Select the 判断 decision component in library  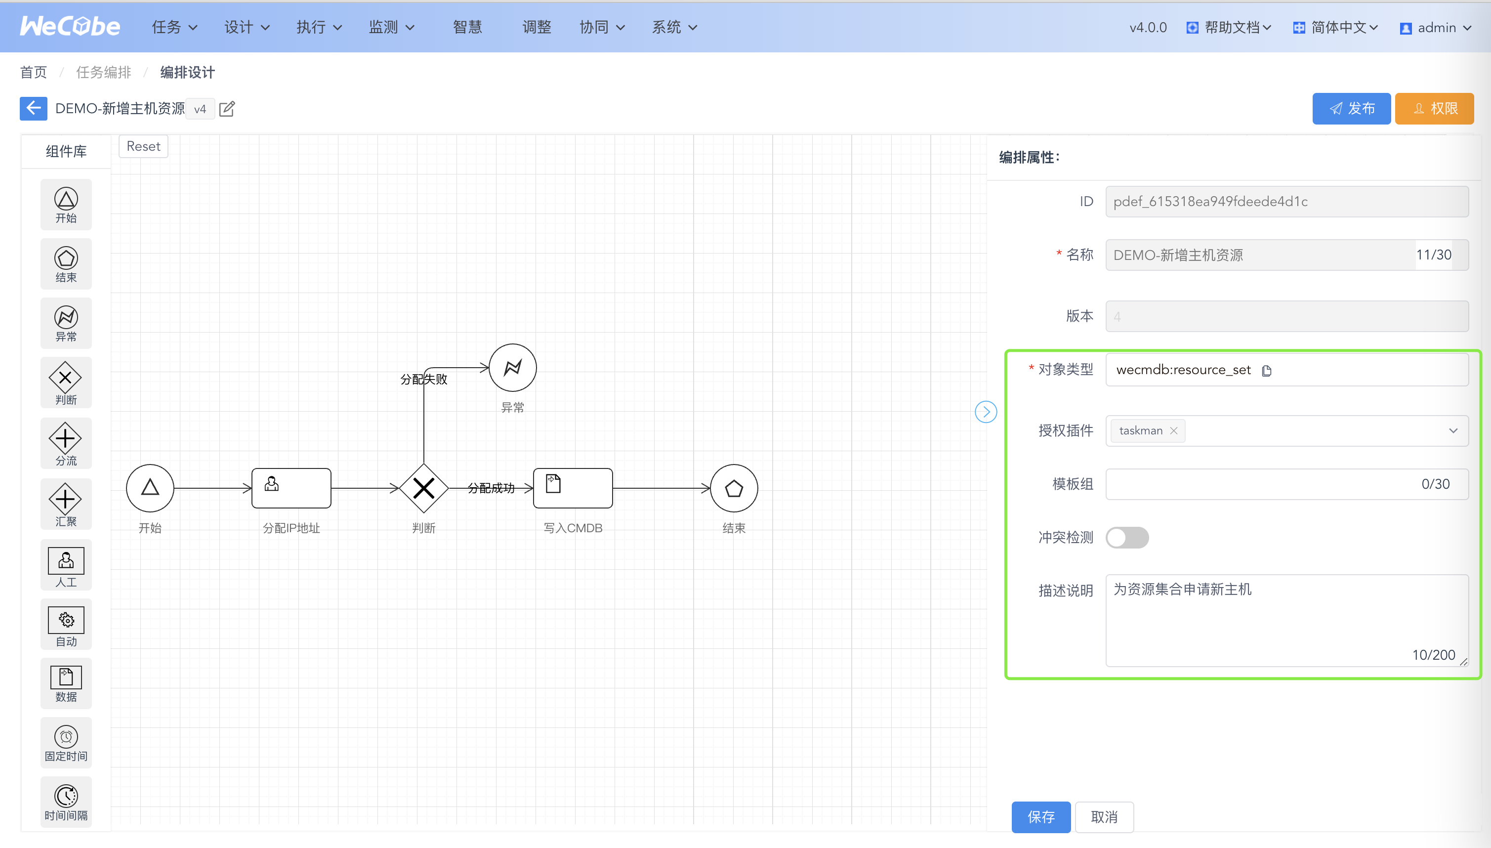(66, 382)
